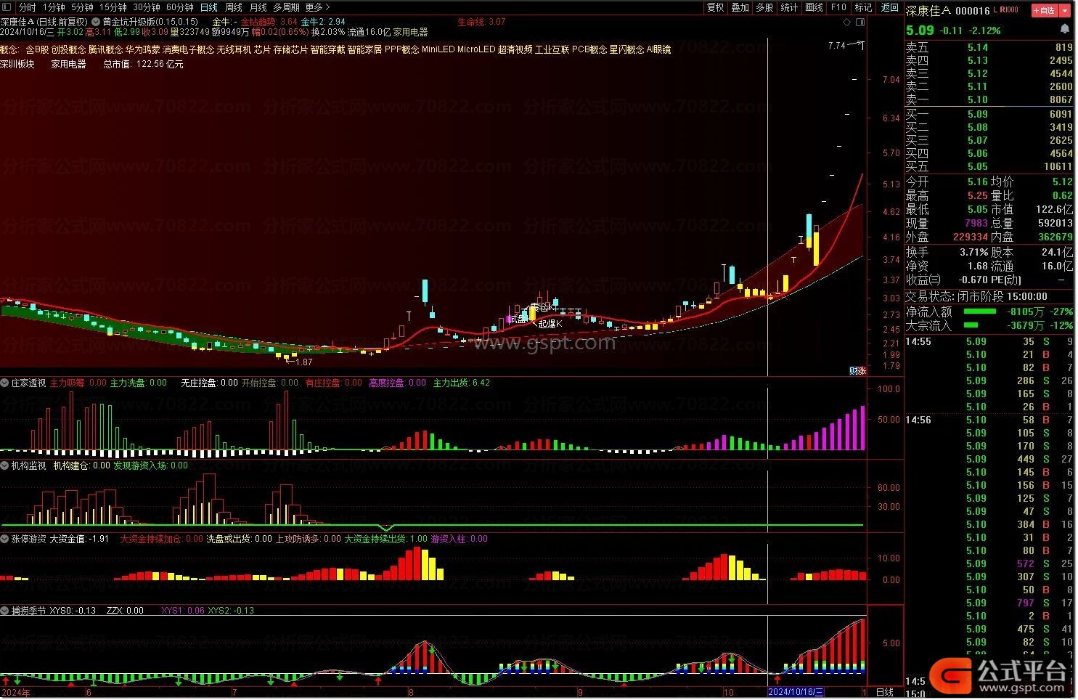Switch to the 60分钟 period tab
The width and height of the screenshot is (1078, 700).
(180, 7)
